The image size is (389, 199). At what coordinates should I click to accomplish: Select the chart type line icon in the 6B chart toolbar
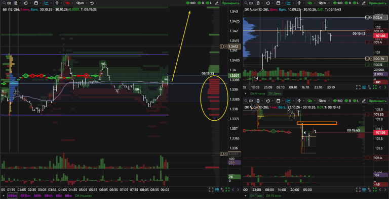47,3
